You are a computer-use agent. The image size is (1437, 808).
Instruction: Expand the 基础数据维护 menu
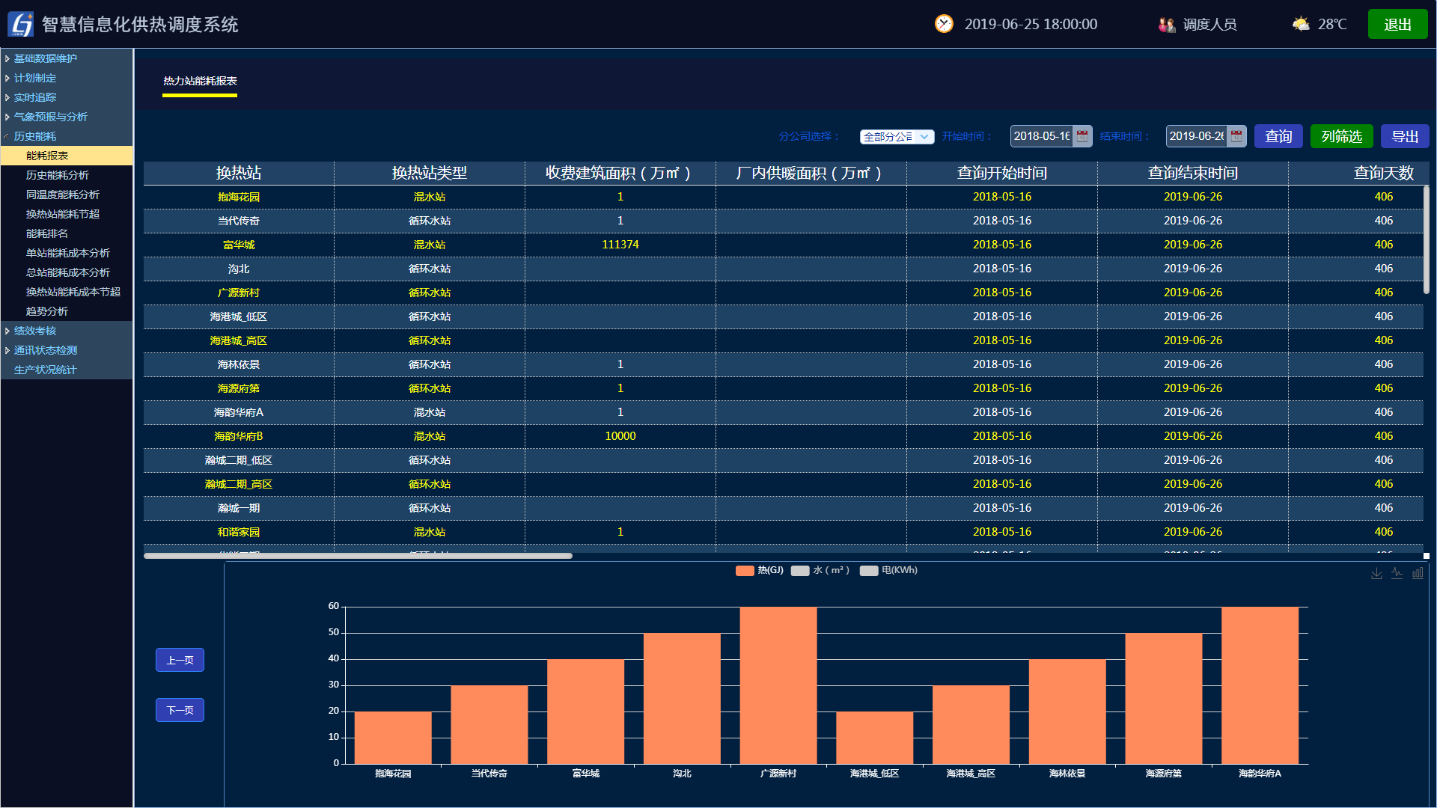coord(67,58)
